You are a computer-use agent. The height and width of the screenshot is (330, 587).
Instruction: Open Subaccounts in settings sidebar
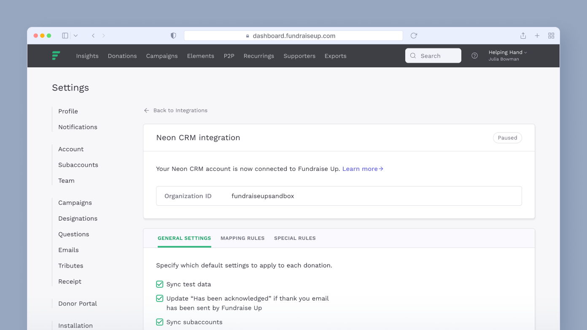78,165
